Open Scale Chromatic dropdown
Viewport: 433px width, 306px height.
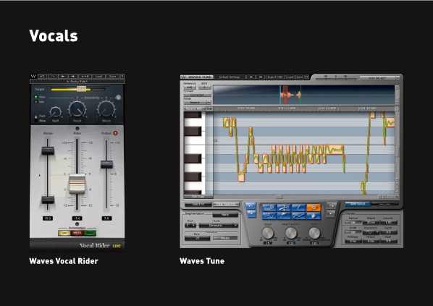[x=219, y=226]
